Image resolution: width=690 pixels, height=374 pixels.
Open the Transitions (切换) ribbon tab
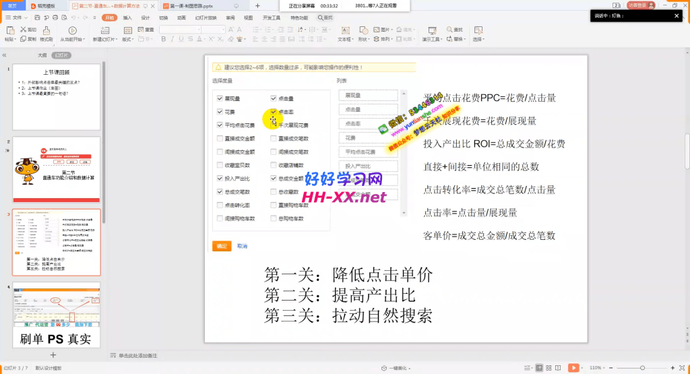(163, 18)
